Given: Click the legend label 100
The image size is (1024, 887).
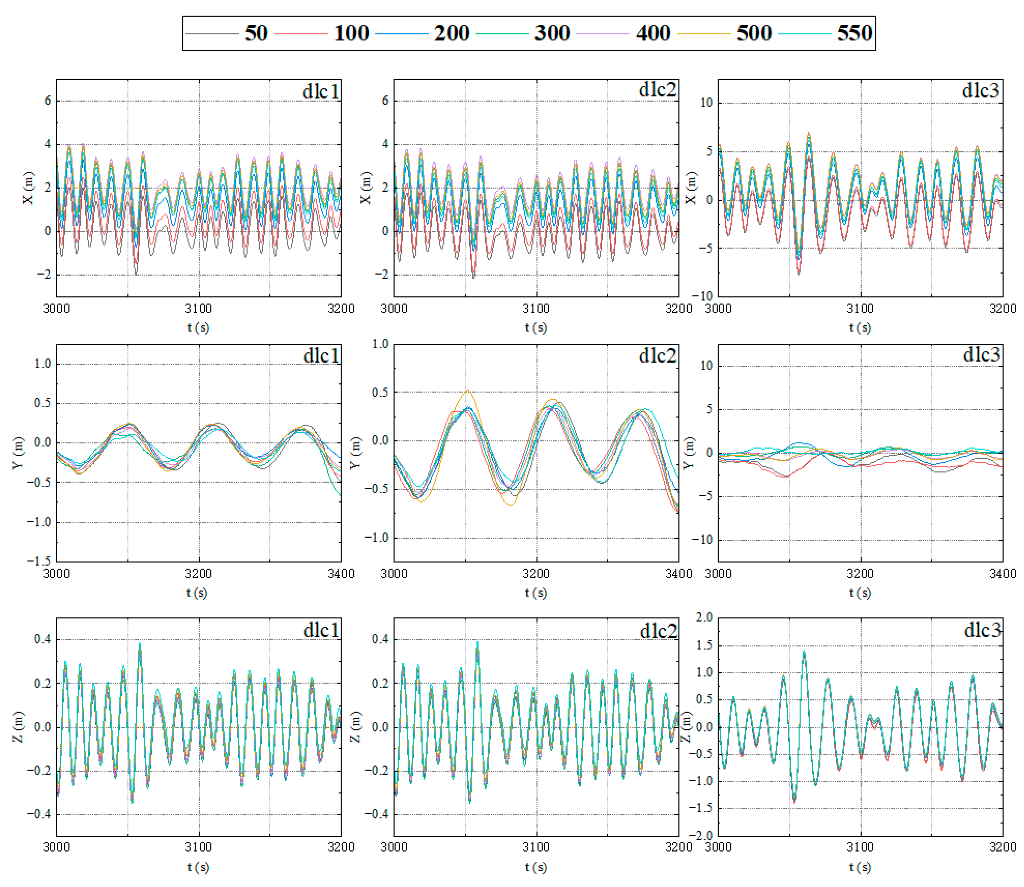Looking at the screenshot, I should [351, 33].
